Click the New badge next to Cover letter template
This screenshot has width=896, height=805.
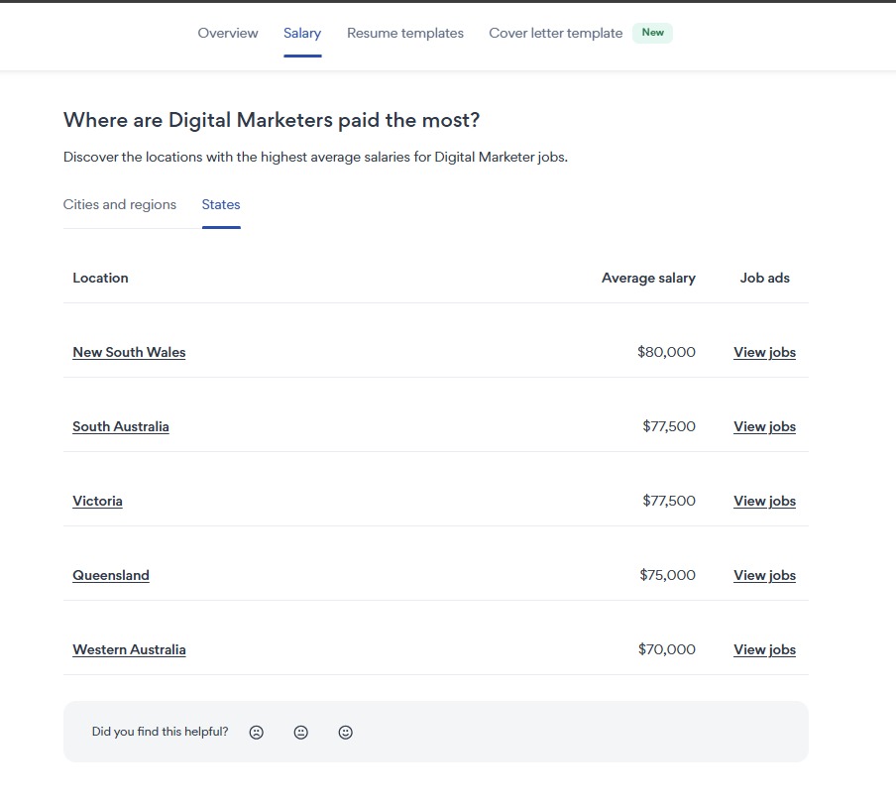tap(652, 32)
